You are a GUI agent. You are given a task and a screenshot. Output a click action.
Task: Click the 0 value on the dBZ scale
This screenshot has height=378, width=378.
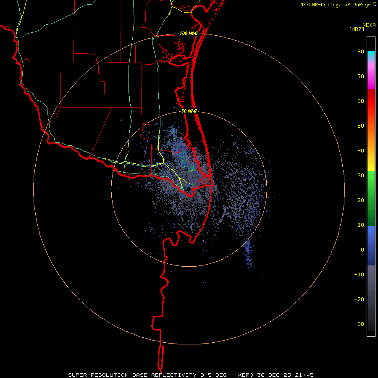[x=362, y=250]
